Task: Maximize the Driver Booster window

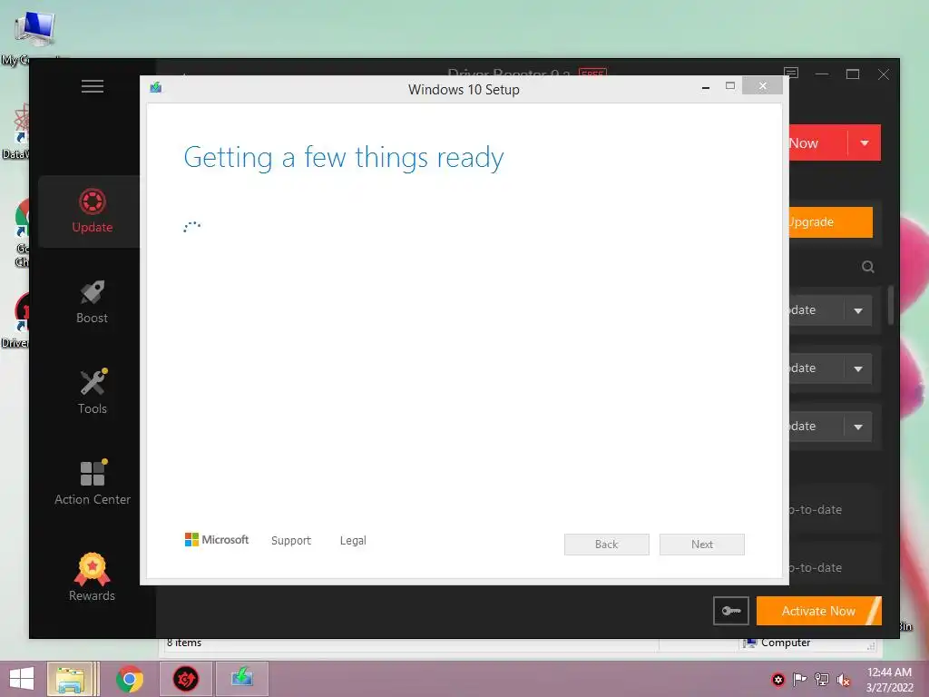Action: (853, 74)
